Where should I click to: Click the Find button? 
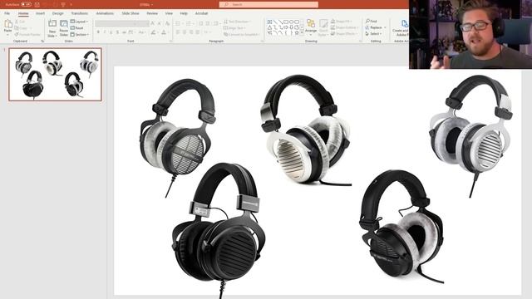(372, 21)
